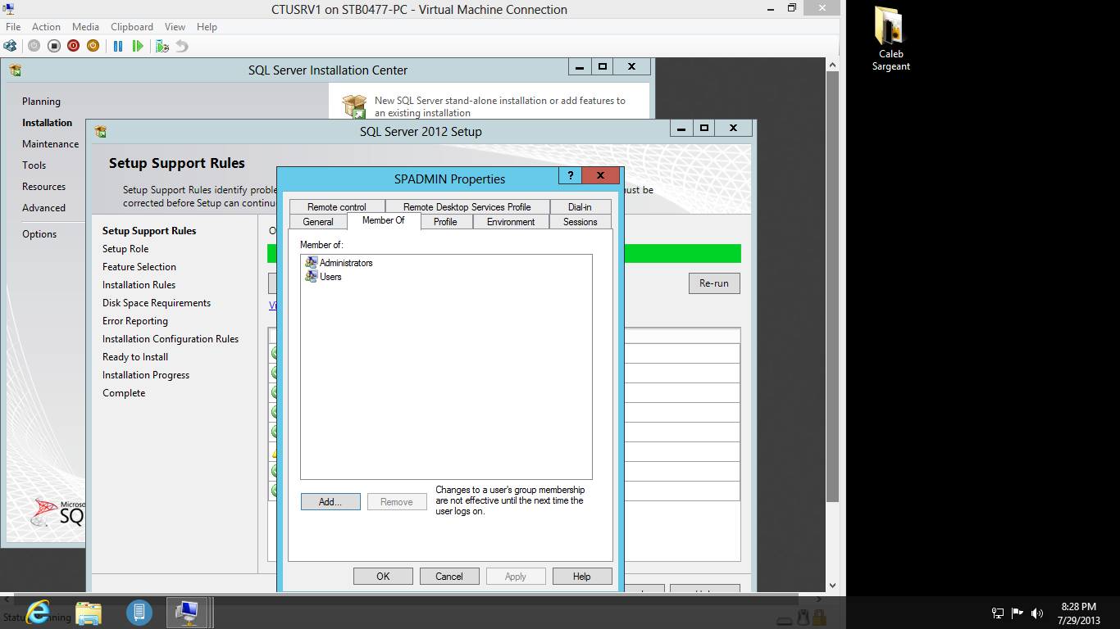The image size is (1120, 629).
Task: Select Planning in Installation Center sidebar
Action: (x=41, y=102)
